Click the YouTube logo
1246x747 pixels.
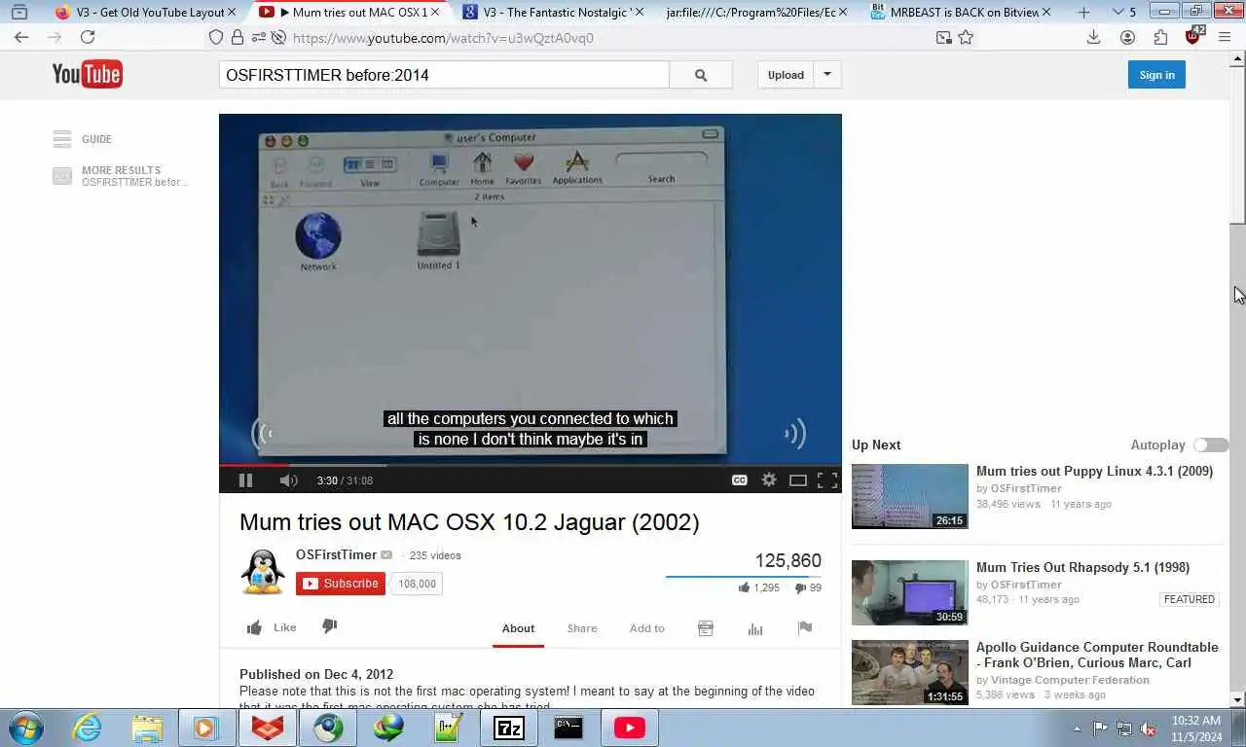point(87,74)
